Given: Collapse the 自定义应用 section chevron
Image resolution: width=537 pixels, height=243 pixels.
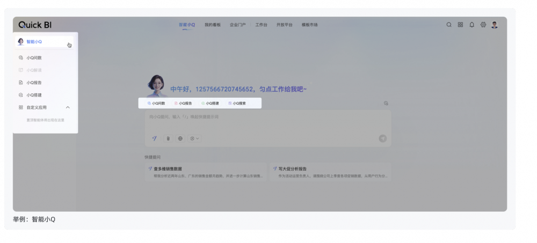Looking at the screenshot, I should [x=68, y=107].
